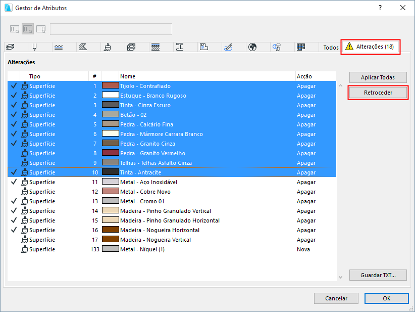Confirm with the OK button
This screenshot has width=415, height=312.
[386, 298]
